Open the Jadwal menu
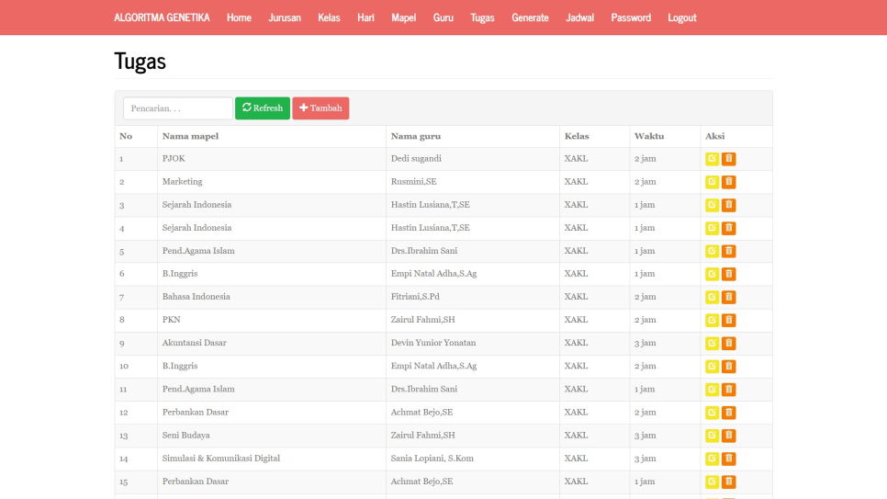This screenshot has width=887, height=499. click(x=579, y=17)
